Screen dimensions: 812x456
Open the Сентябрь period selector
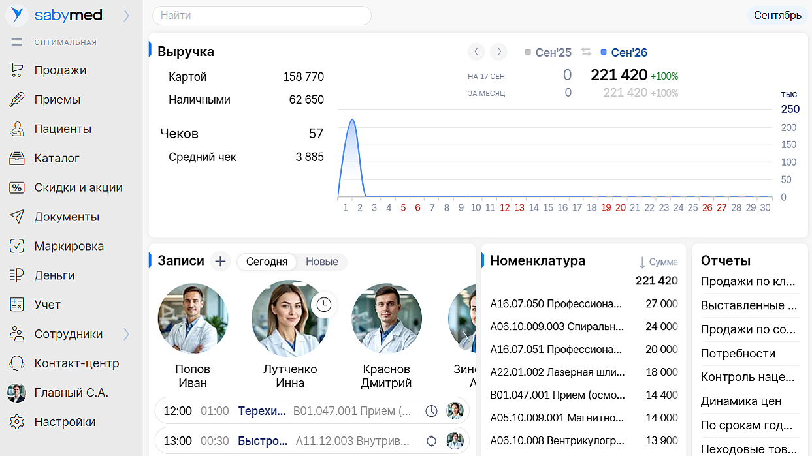[777, 15]
